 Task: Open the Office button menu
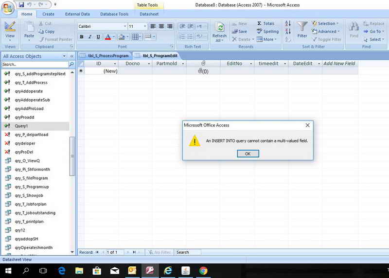pos(7,8)
